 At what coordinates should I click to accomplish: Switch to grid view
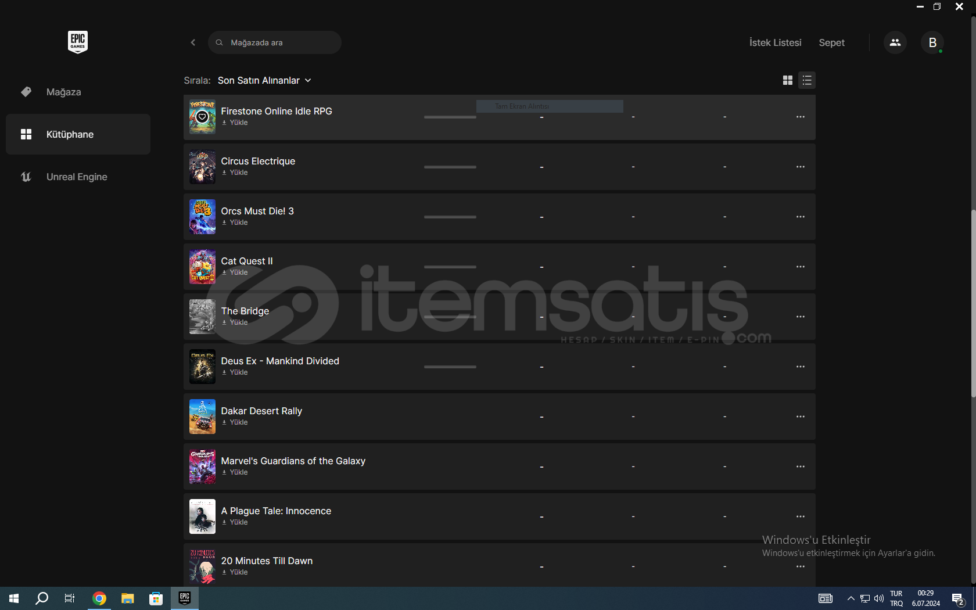(788, 80)
